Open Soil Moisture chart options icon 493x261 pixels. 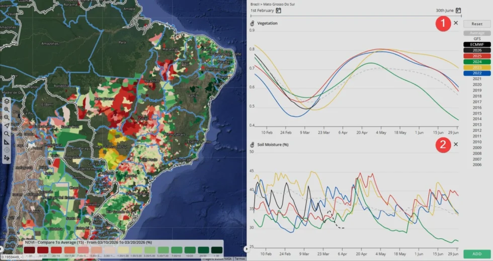point(252,145)
